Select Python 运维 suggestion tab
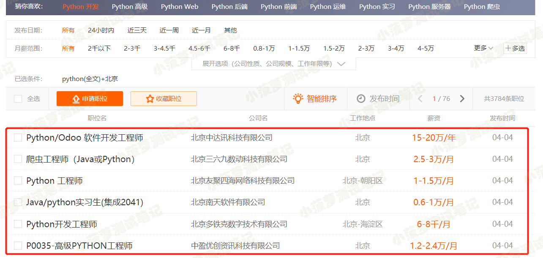 328,7
